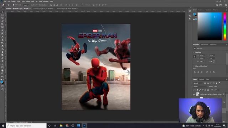Go to Photoshop Home screen icon
The height and width of the screenshot is (128, 228).
3,5
